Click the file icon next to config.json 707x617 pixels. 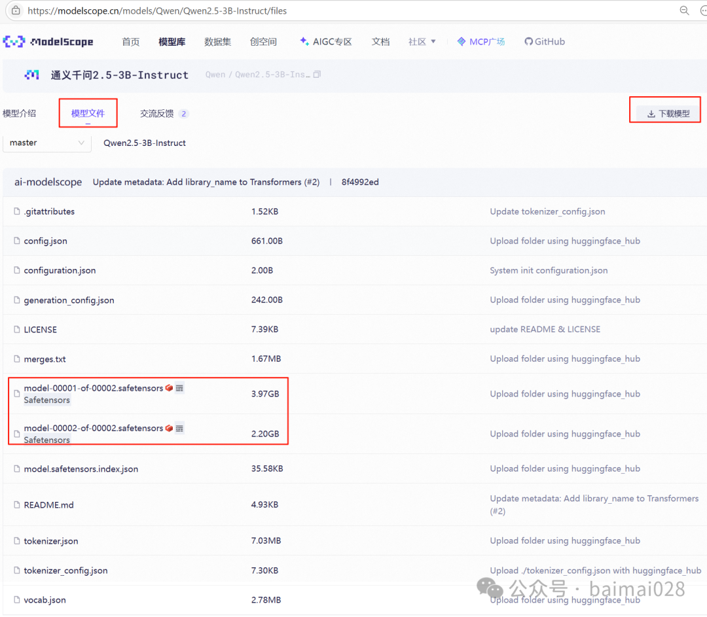(16, 241)
